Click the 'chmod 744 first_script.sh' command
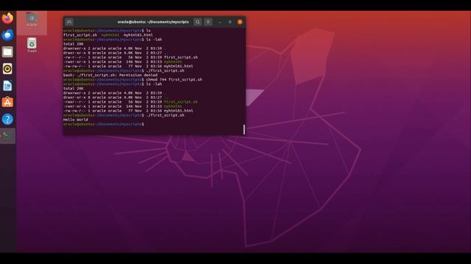Image resolution: width=471 pixels, height=264 pixels. (174, 80)
